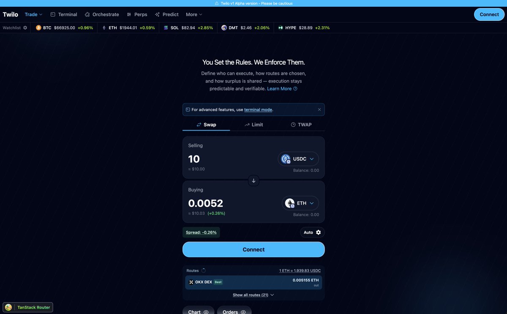Image resolution: width=507 pixels, height=314 pixels.
Task: Click the selling Balance: 0.00 text
Action: point(306,170)
